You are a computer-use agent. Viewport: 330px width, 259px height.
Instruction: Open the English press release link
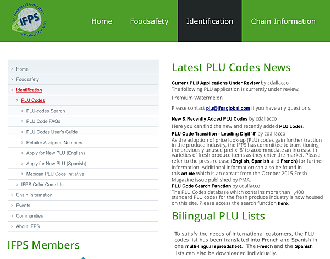240,161
